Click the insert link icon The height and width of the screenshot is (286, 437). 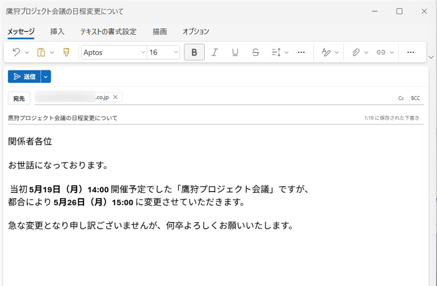(381, 52)
